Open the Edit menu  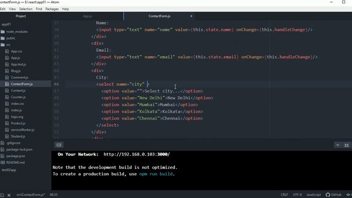tap(2, 9)
